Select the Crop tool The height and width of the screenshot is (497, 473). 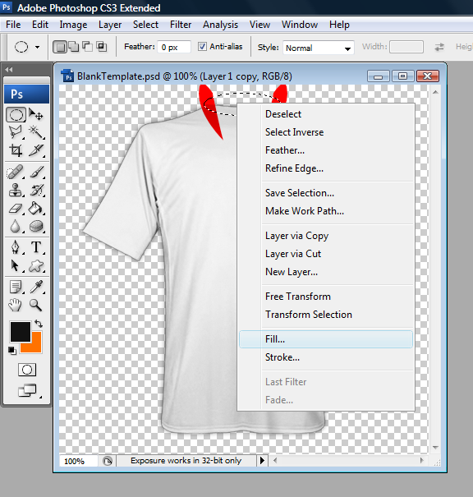tap(16, 150)
